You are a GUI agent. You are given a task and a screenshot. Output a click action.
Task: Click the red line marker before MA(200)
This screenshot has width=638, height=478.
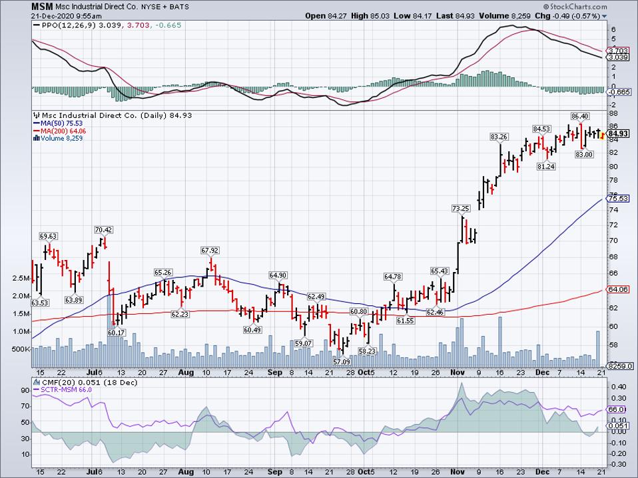pos(36,131)
